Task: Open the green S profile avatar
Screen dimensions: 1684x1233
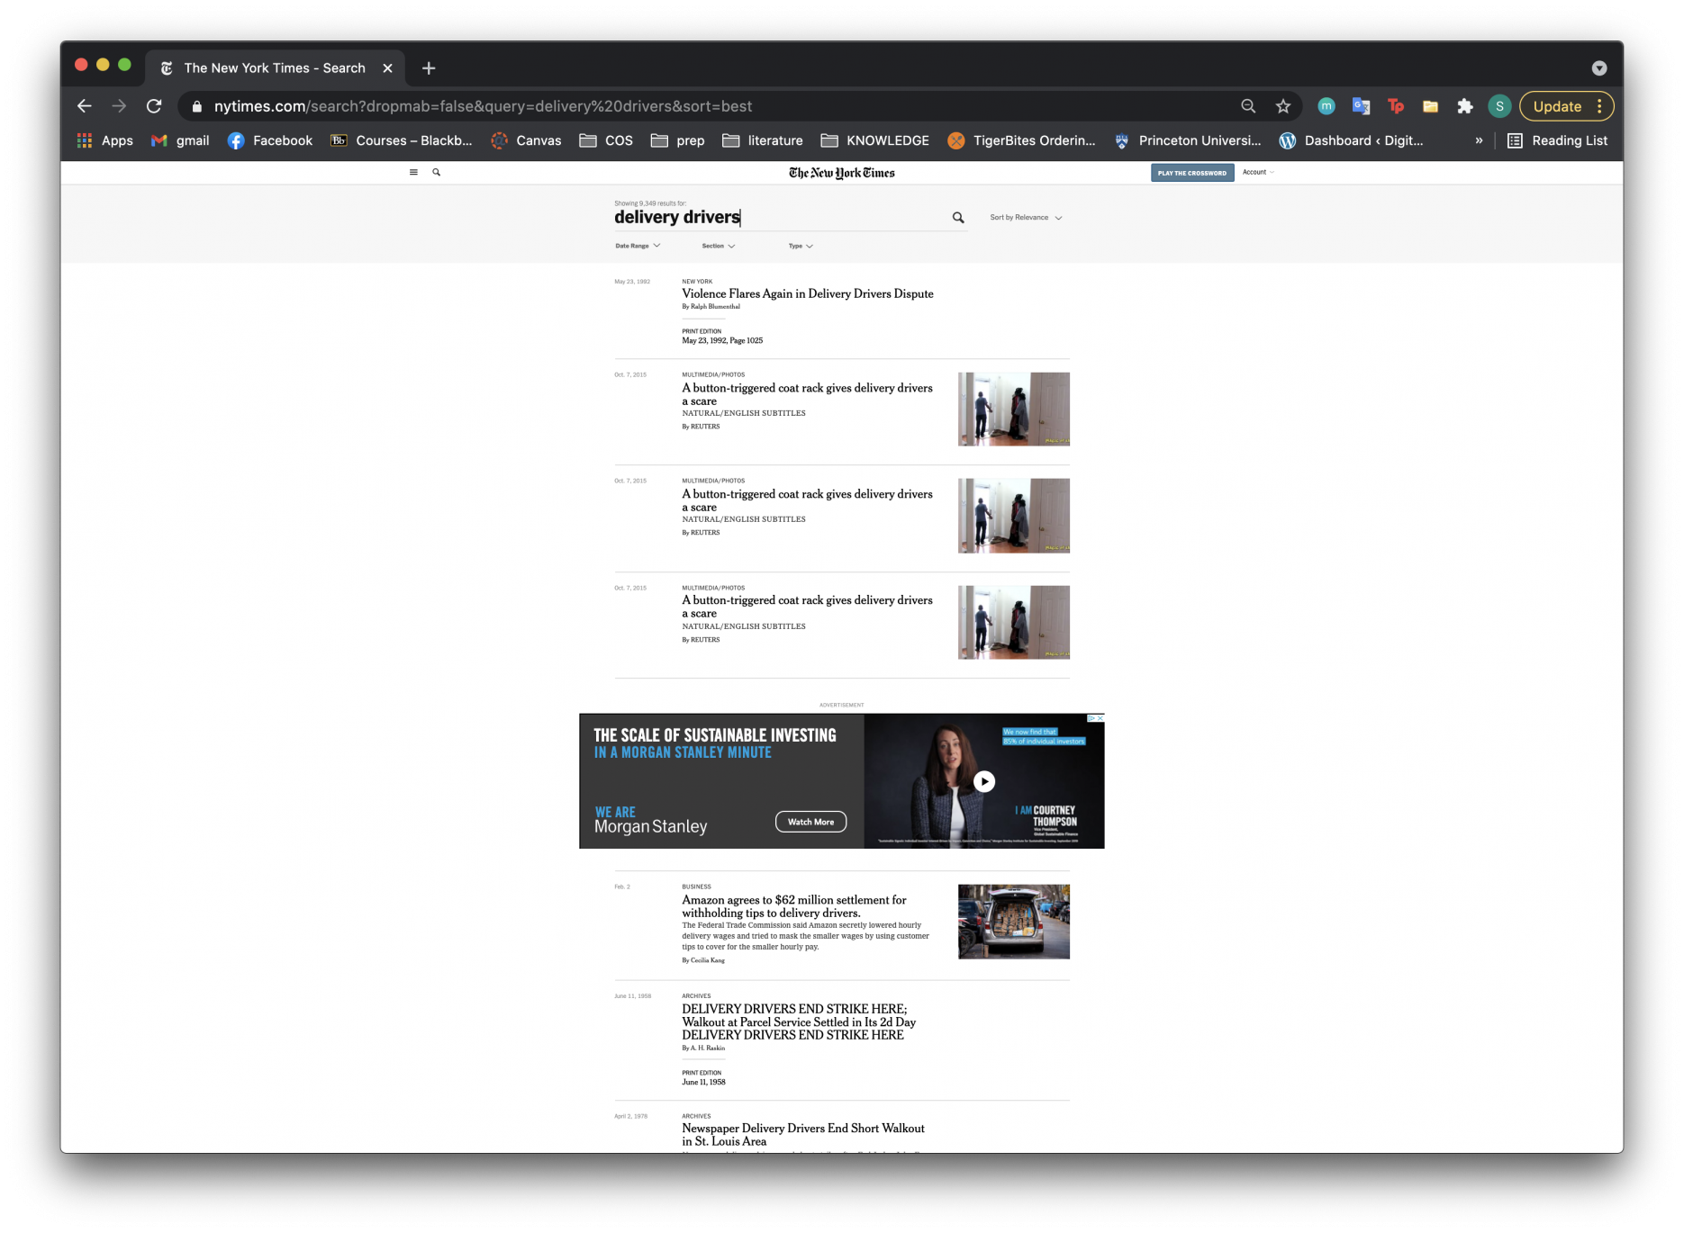Action: coord(1499,106)
